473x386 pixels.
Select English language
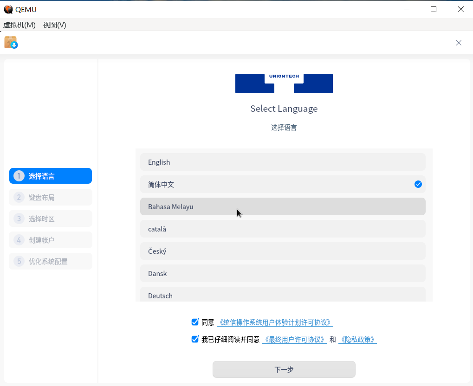pyautogui.click(x=283, y=162)
